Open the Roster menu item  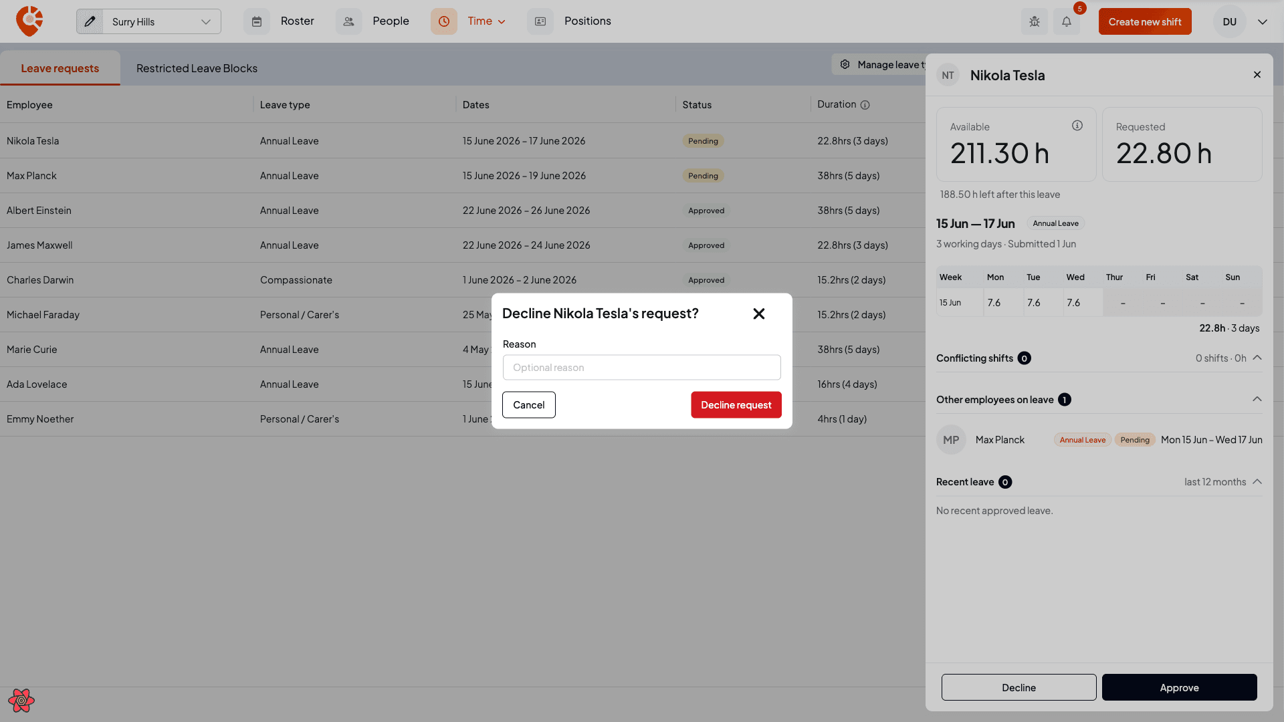click(297, 21)
